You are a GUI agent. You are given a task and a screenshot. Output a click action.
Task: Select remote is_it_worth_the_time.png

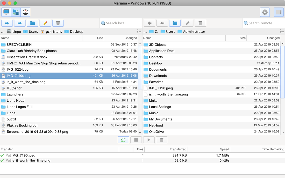[x=212, y=94]
